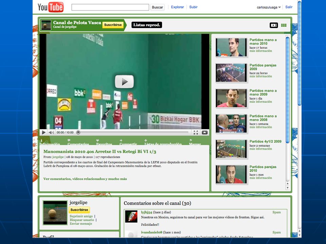Click Bloquear usuario link

coord(82,220)
